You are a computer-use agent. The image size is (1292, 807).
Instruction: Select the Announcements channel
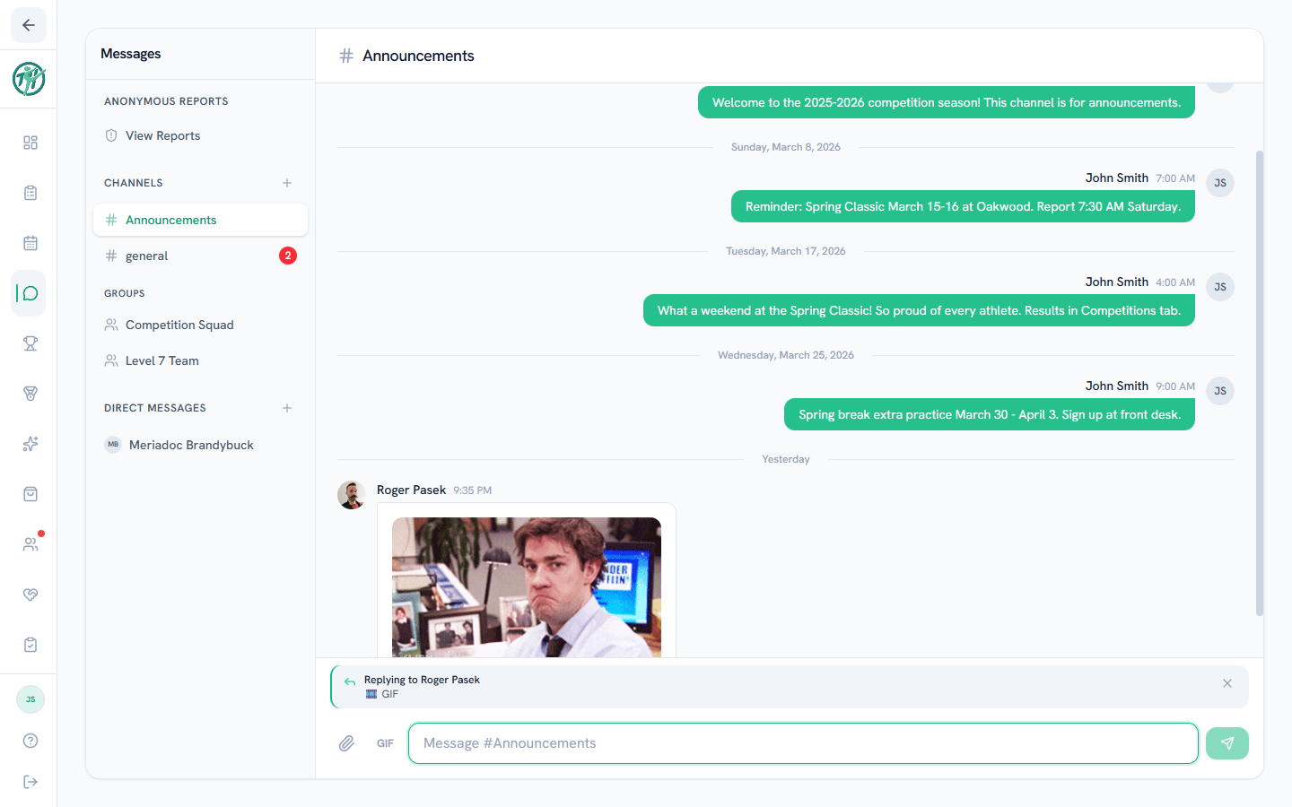[200, 220]
